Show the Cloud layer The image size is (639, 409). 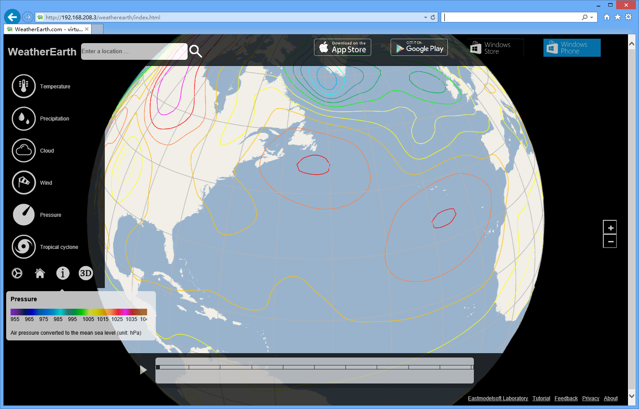point(24,150)
